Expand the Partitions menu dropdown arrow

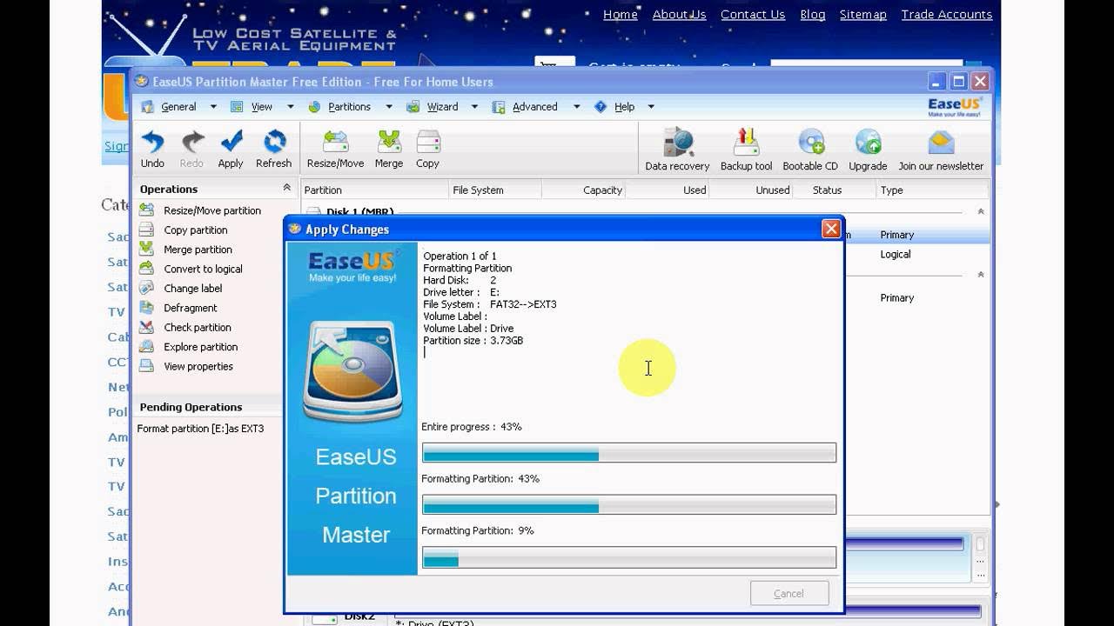[x=388, y=107]
